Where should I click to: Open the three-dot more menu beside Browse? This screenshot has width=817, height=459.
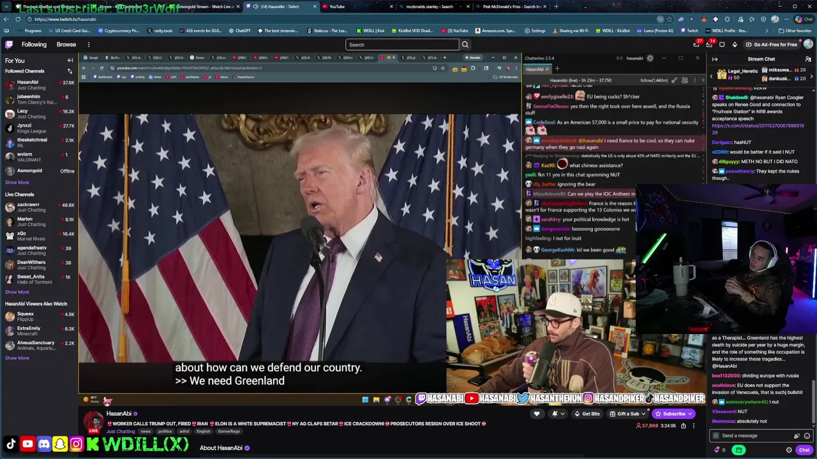point(89,45)
